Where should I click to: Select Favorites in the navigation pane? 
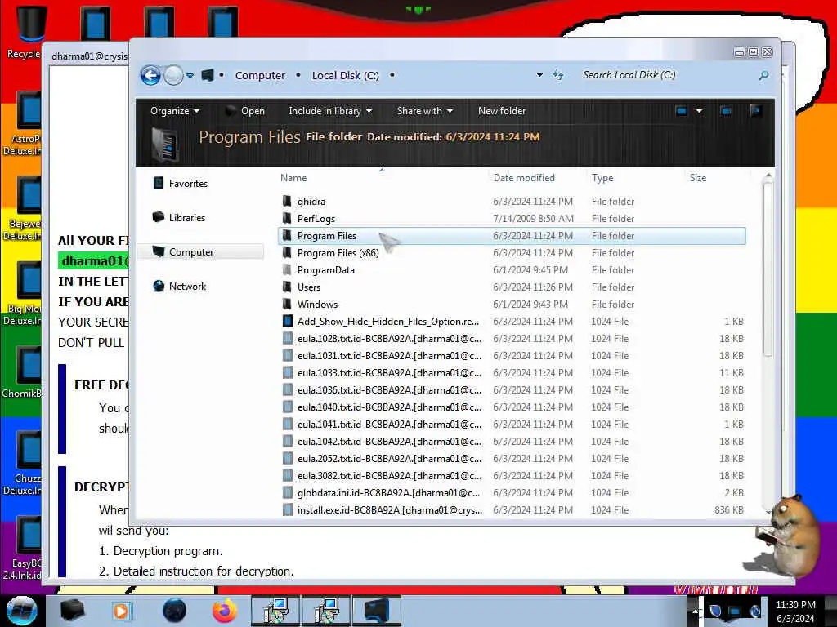tap(181, 184)
